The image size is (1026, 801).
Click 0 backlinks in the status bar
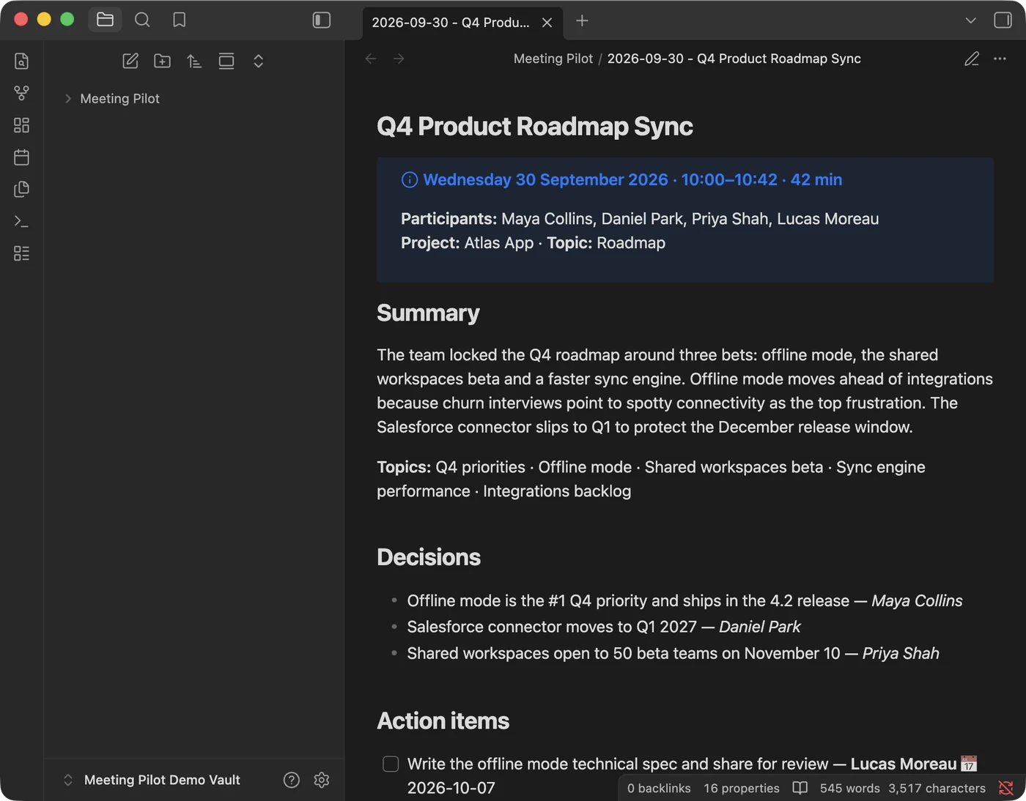tap(659, 788)
